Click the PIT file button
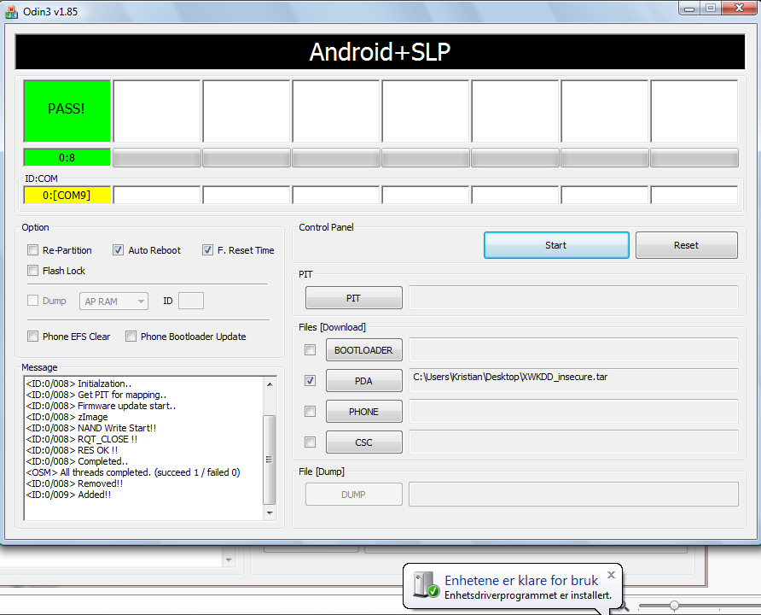The width and height of the screenshot is (761, 615). [354, 298]
